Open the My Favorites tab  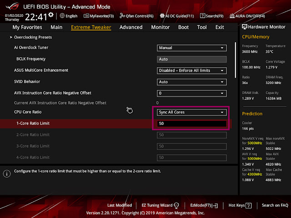tap(27, 27)
